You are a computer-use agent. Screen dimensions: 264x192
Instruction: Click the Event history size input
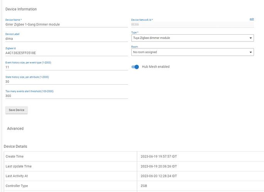coord(66,67)
